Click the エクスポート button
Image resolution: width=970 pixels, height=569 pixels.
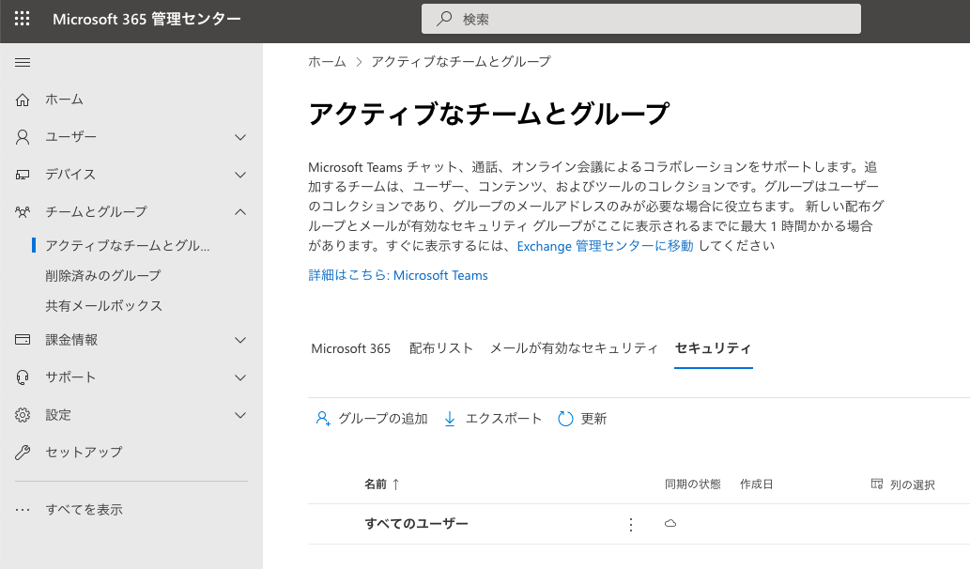pyautogui.click(x=492, y=419)
